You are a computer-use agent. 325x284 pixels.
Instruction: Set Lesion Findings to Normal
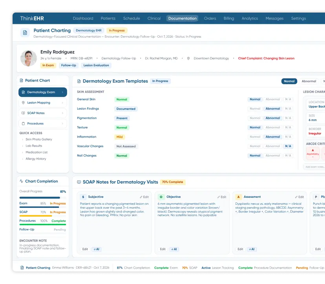[255, 109]
